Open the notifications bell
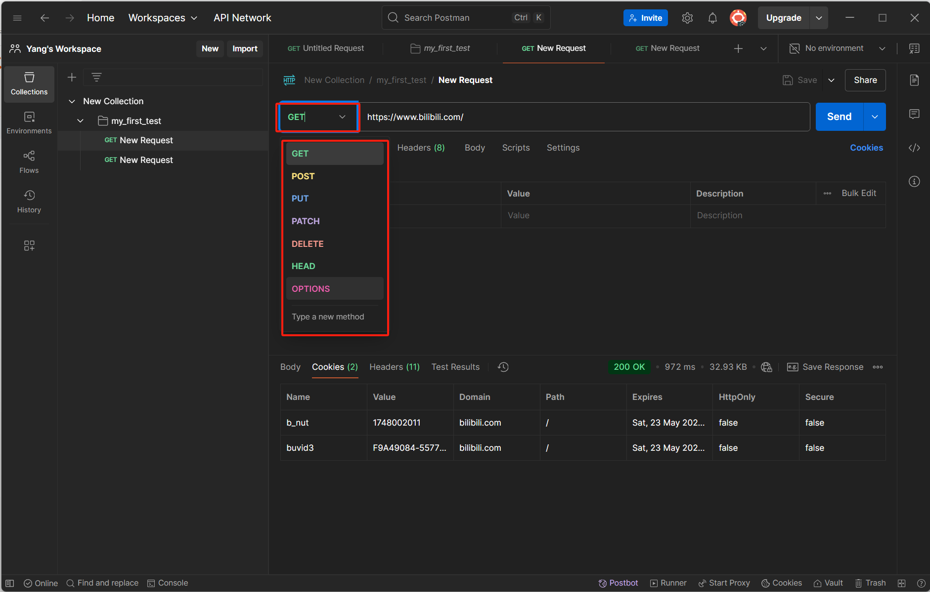Image resolution: width=930 pixels, height=592 pixels. coord(712,18)
